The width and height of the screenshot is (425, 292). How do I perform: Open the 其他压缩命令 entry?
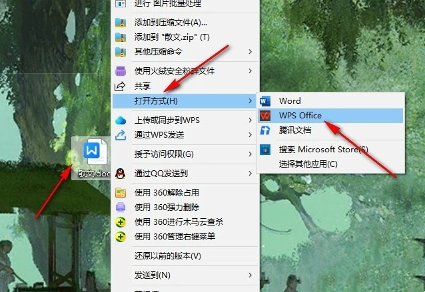pyautogui.click(x=186, y=51)
